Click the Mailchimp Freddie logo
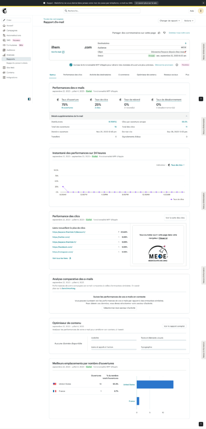This screenshot has height=429, width=206. [4, 10]
